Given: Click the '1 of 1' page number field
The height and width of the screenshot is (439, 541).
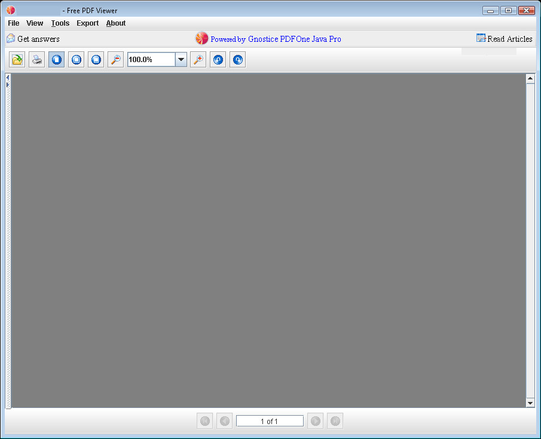Looking at the screenshot, I should click(270, 421).
